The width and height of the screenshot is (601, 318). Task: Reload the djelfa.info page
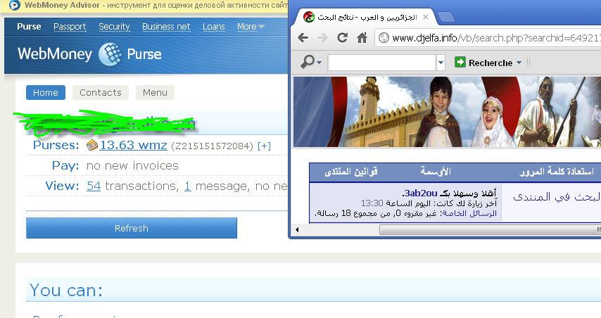pos(342,37)
